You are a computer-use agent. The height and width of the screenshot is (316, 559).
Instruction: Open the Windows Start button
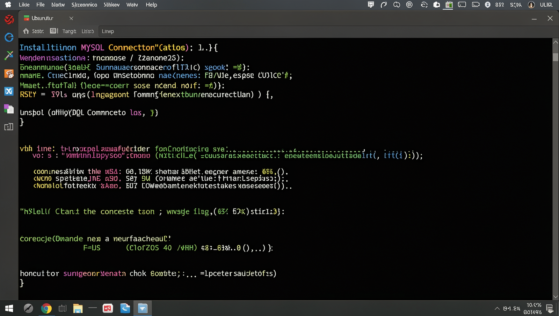click(9, 308)
